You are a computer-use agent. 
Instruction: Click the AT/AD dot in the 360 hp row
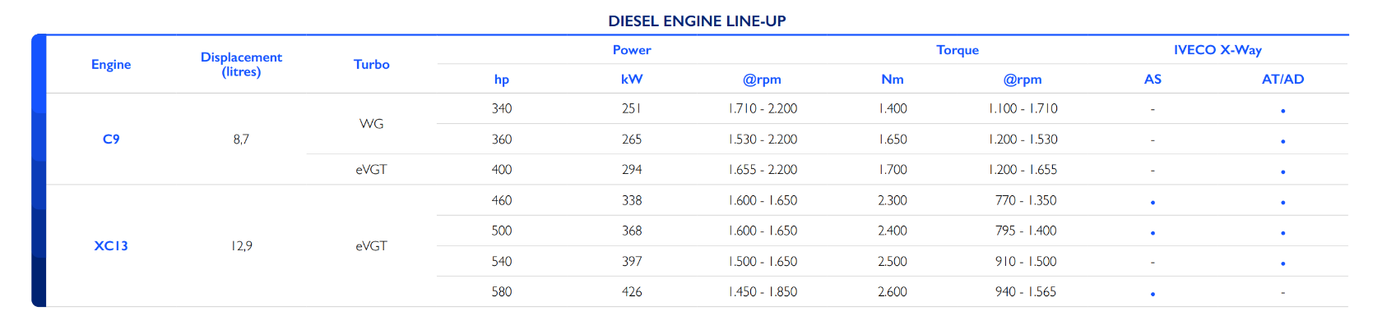point(1282,141)
